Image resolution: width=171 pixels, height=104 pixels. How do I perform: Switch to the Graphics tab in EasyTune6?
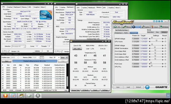point(146,27)
